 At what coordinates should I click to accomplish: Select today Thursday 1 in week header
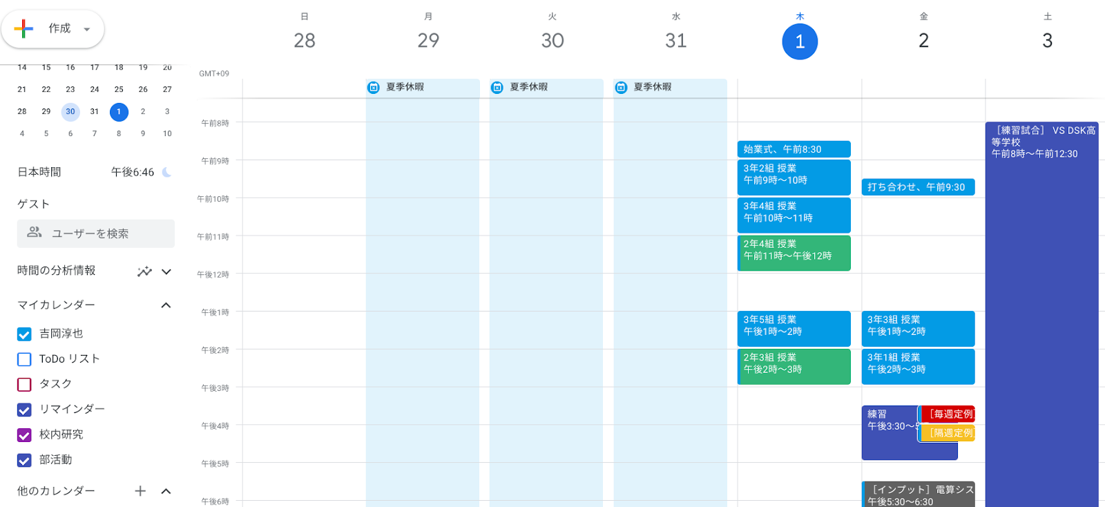[x=800, y=41]
